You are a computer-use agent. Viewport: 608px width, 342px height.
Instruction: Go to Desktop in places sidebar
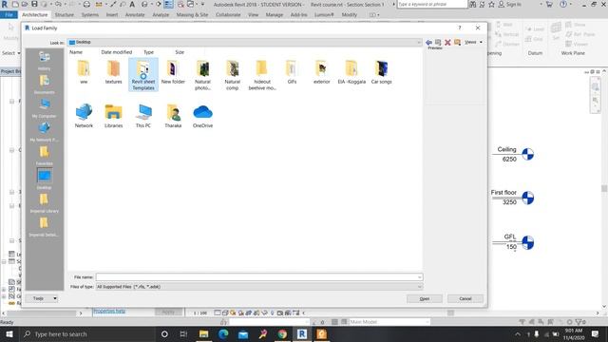45,180
